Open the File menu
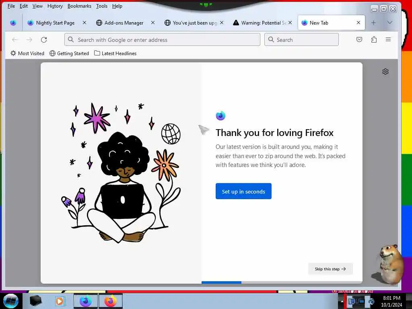Viewport: 412px width, 309px height. tap(11, 6)
